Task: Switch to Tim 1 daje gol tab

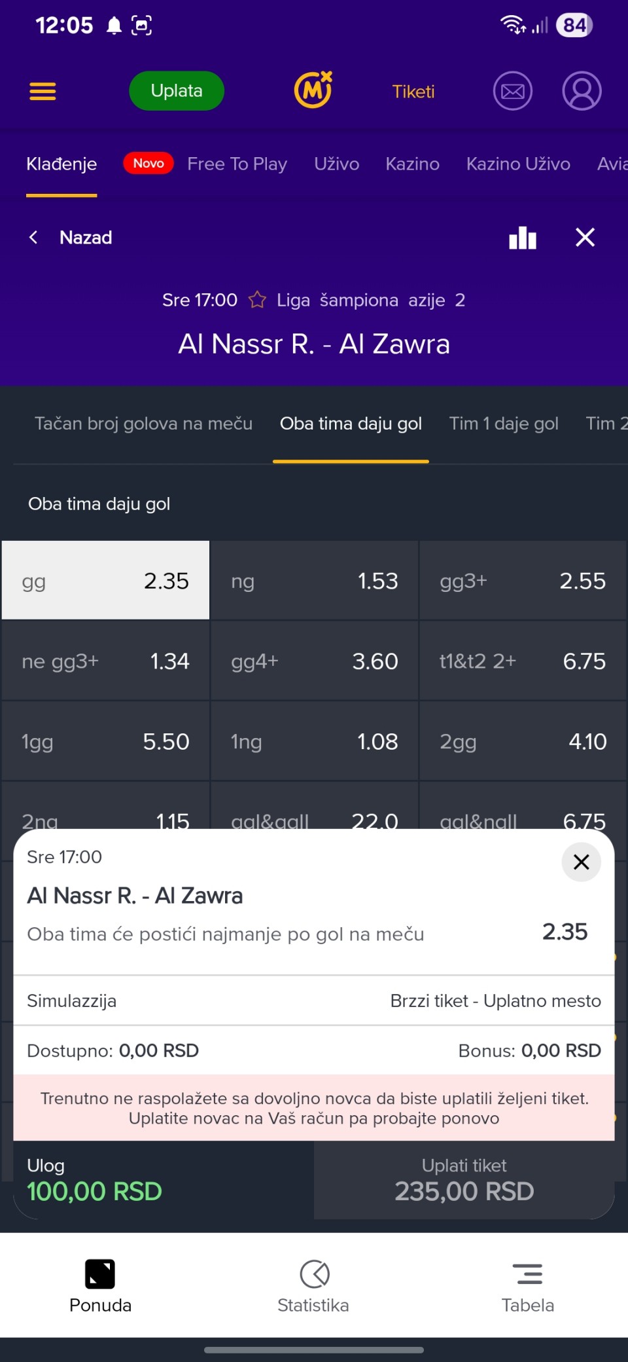Action: [x=504, y=424]
